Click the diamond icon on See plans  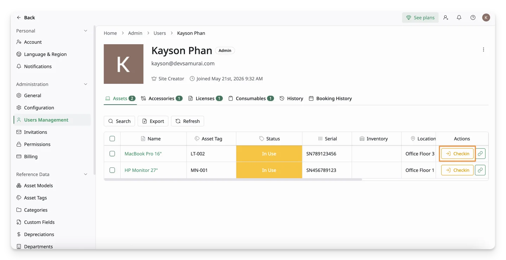(409, 18)
